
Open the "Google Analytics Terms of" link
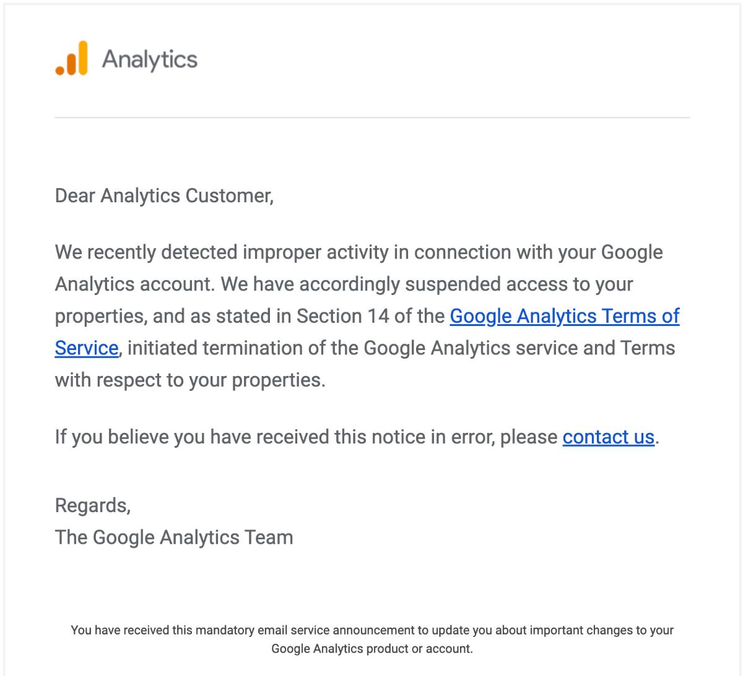pos(564,316)
